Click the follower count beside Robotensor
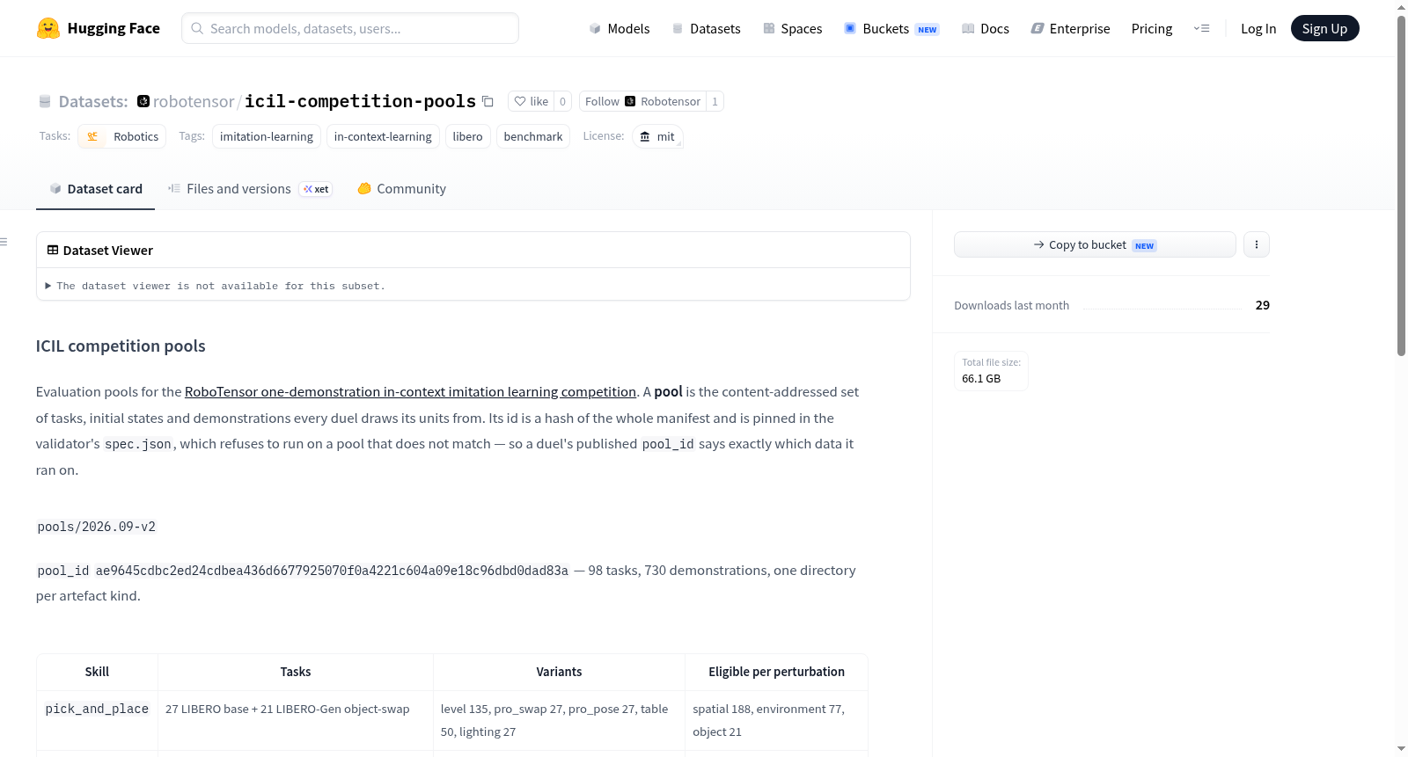The height and width of the screenshot is (757, 1408). (715, 101)
